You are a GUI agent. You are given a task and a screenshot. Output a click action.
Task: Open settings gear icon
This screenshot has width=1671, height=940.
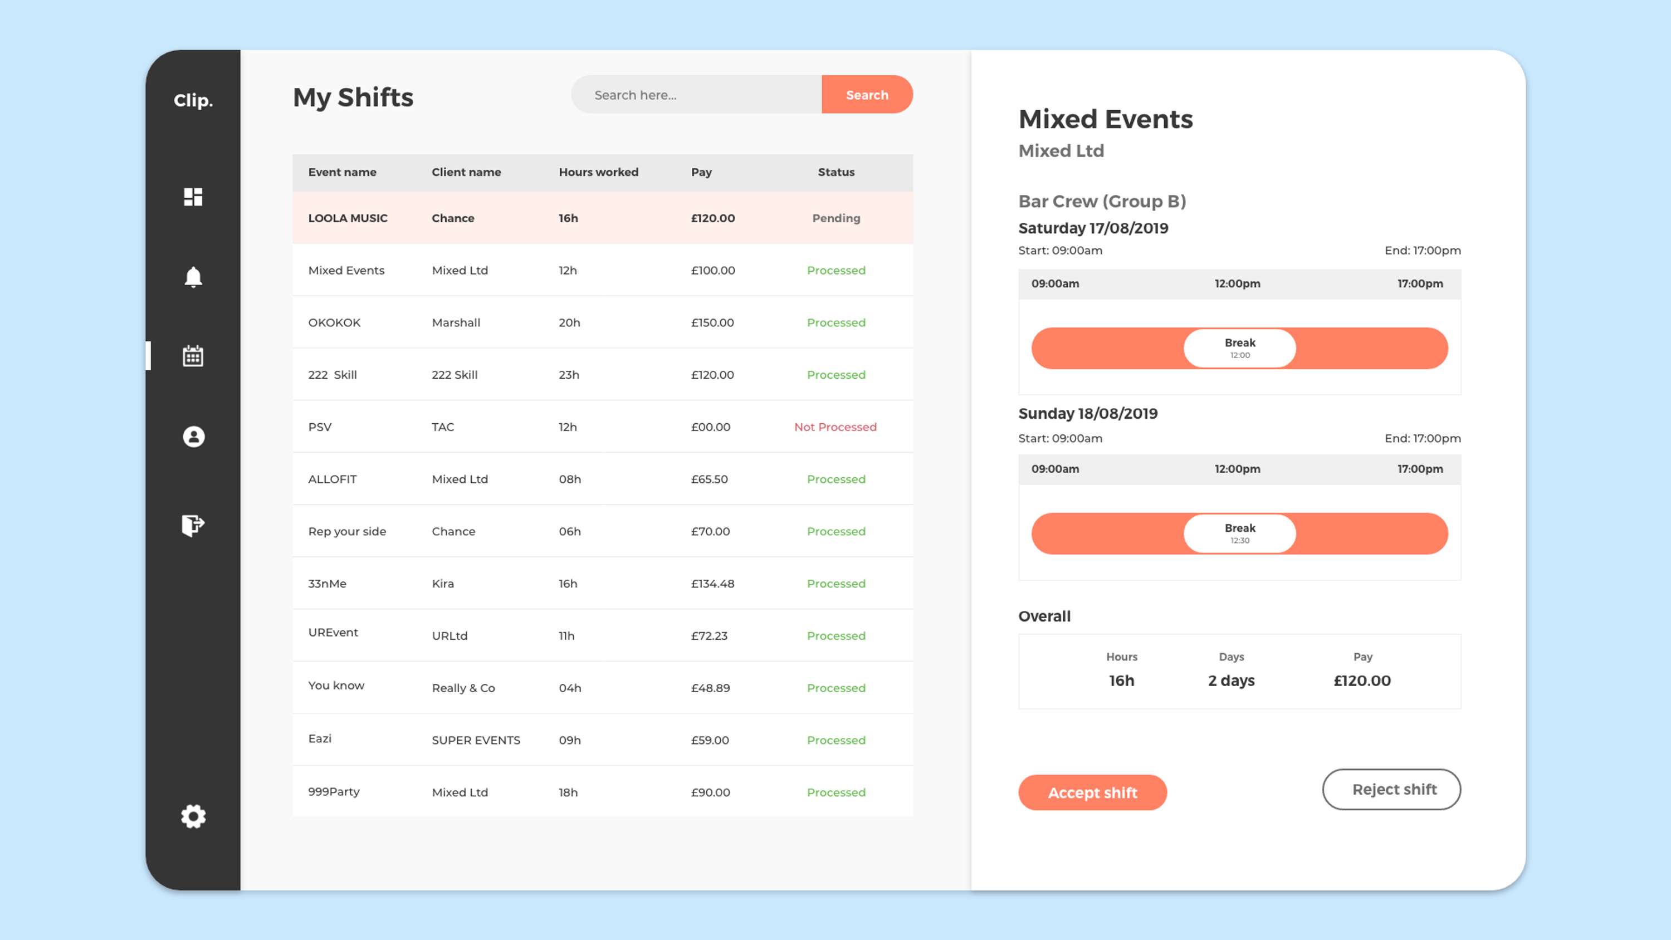coord(193,816)
